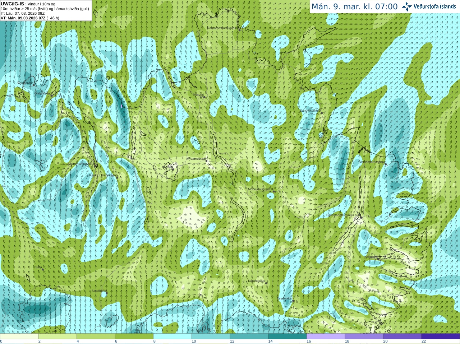This screenshot has width=460, height=344.
Task: Click the 4–6 m/s legend swatch
Action: 96,336
